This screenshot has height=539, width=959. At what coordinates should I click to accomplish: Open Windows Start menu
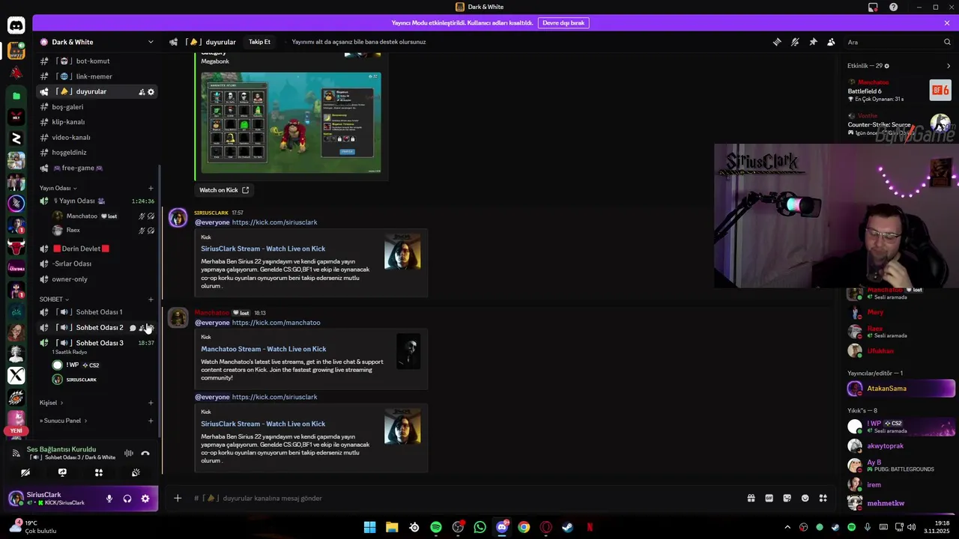coord(370,527)
